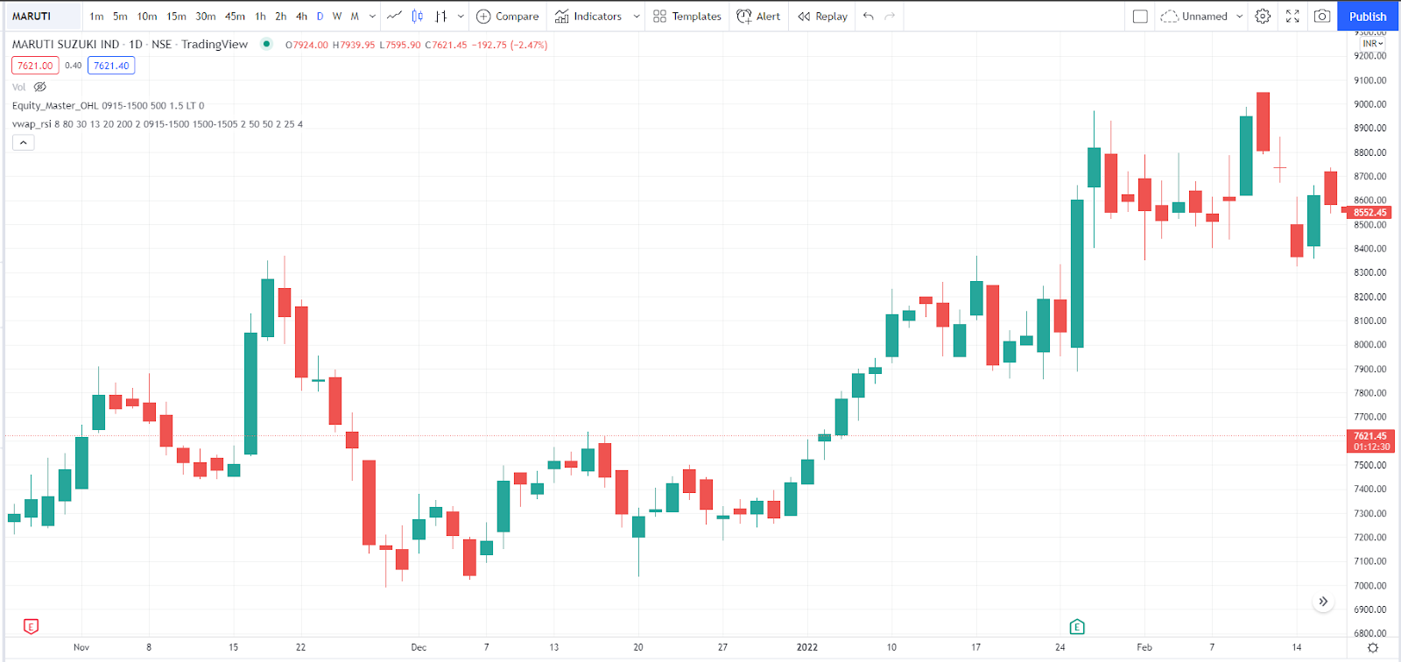Select the 45m timeframe
Viewport: 1401px width, 662px height.
coord(235,16)
